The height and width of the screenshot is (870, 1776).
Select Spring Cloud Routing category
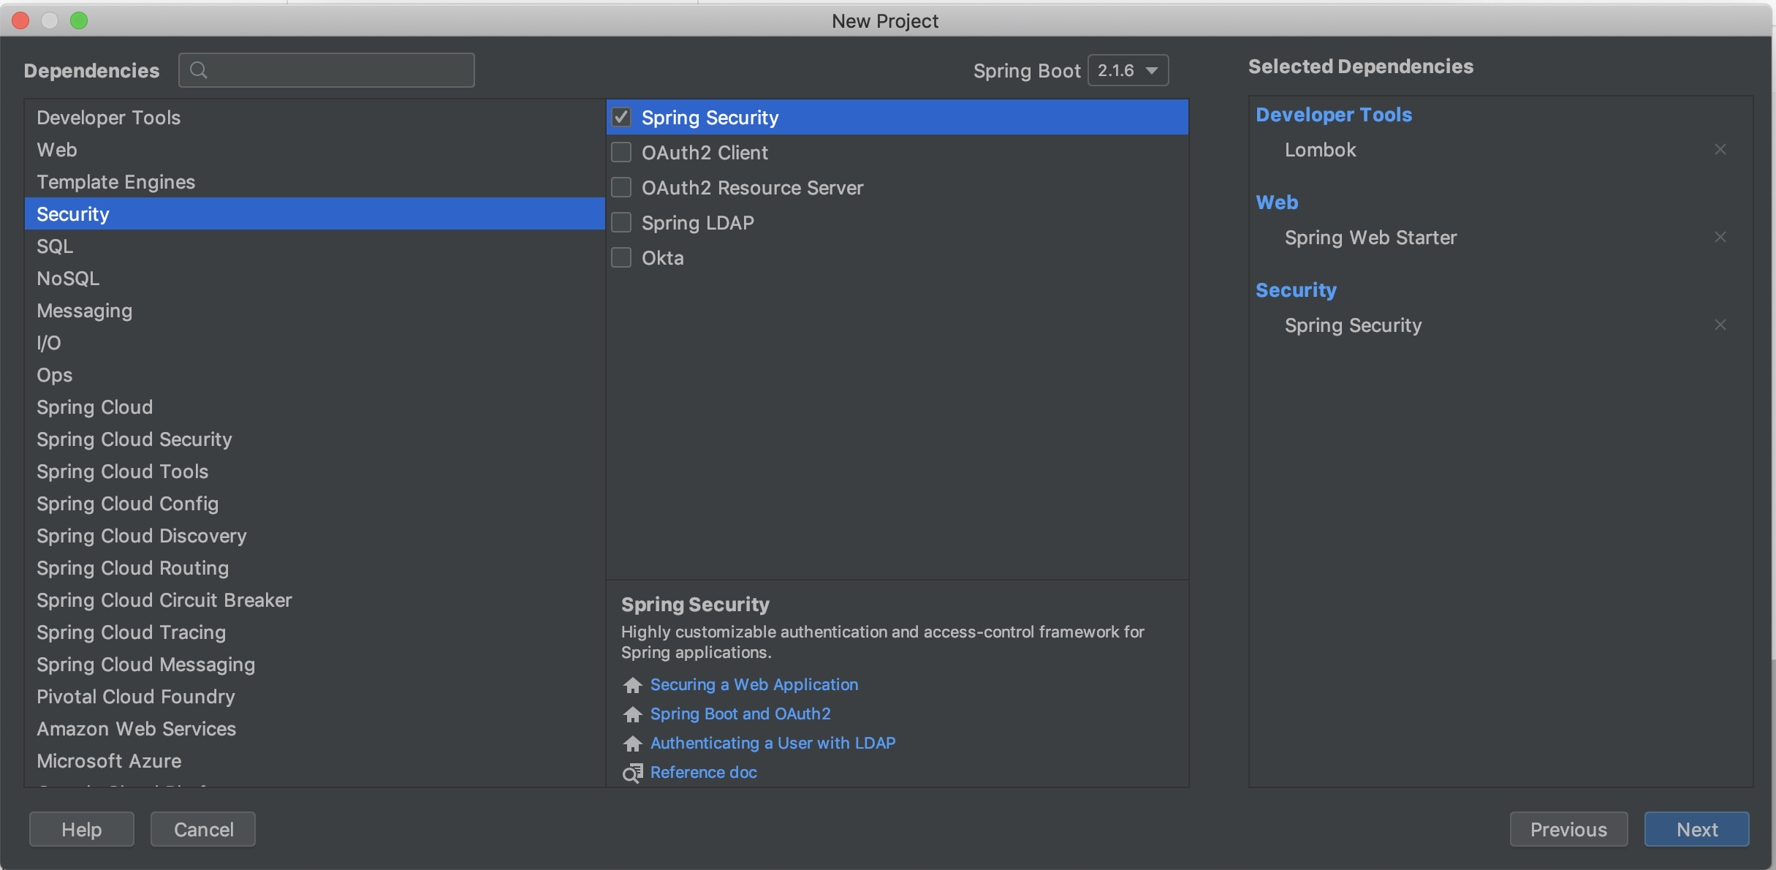pos(314,568)
